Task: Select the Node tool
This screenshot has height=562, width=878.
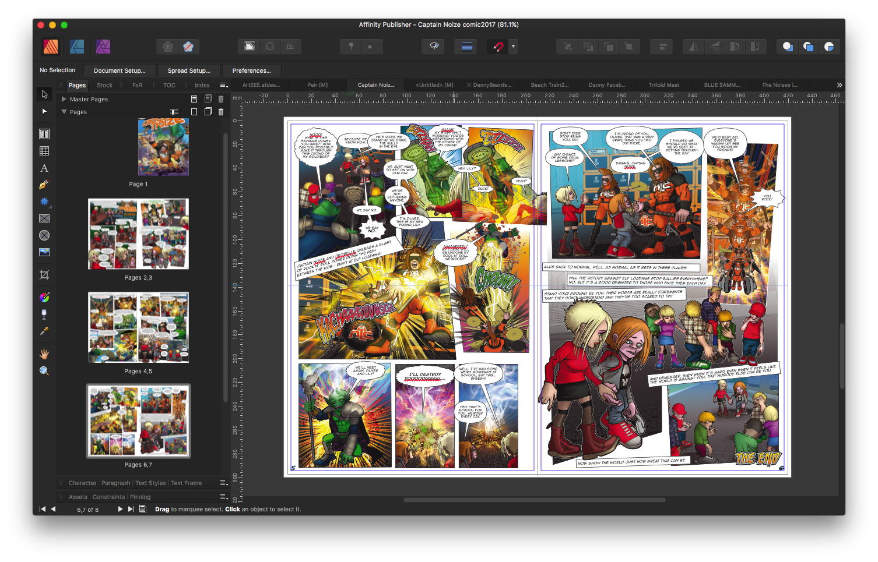Action: tap(44, 111)
